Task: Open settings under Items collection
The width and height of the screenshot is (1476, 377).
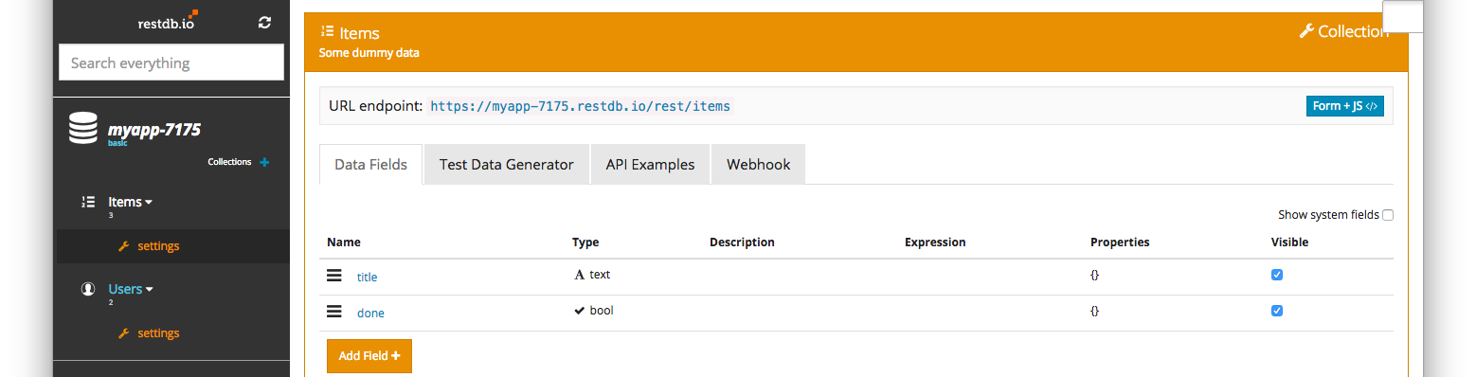Action: click(158, 246)
